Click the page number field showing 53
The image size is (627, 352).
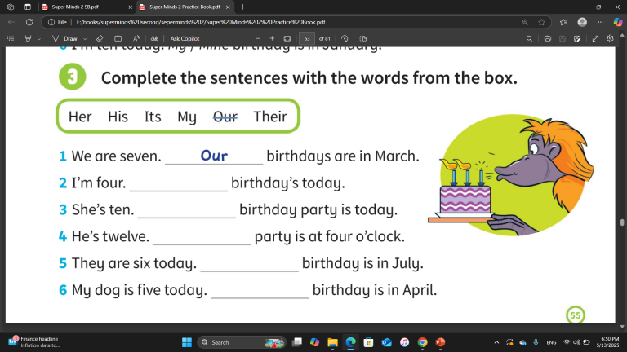[x=307, y=38]
